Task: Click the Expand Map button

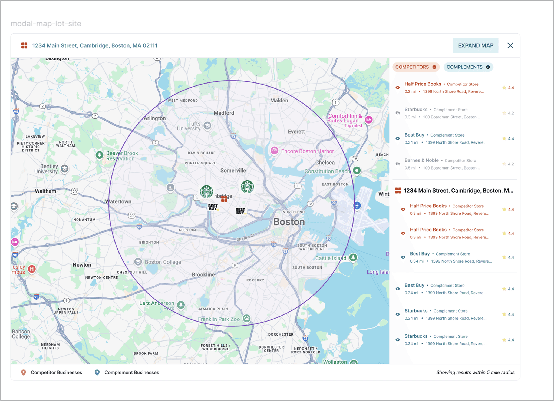Action: tap(476, 45)
